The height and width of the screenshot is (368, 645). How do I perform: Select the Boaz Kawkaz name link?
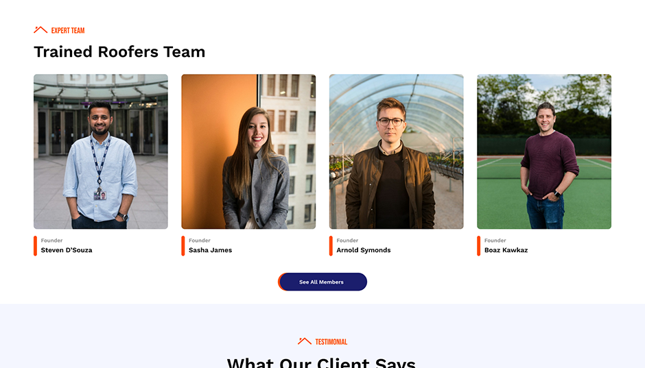pyautogui.click(x=506, y=249)
